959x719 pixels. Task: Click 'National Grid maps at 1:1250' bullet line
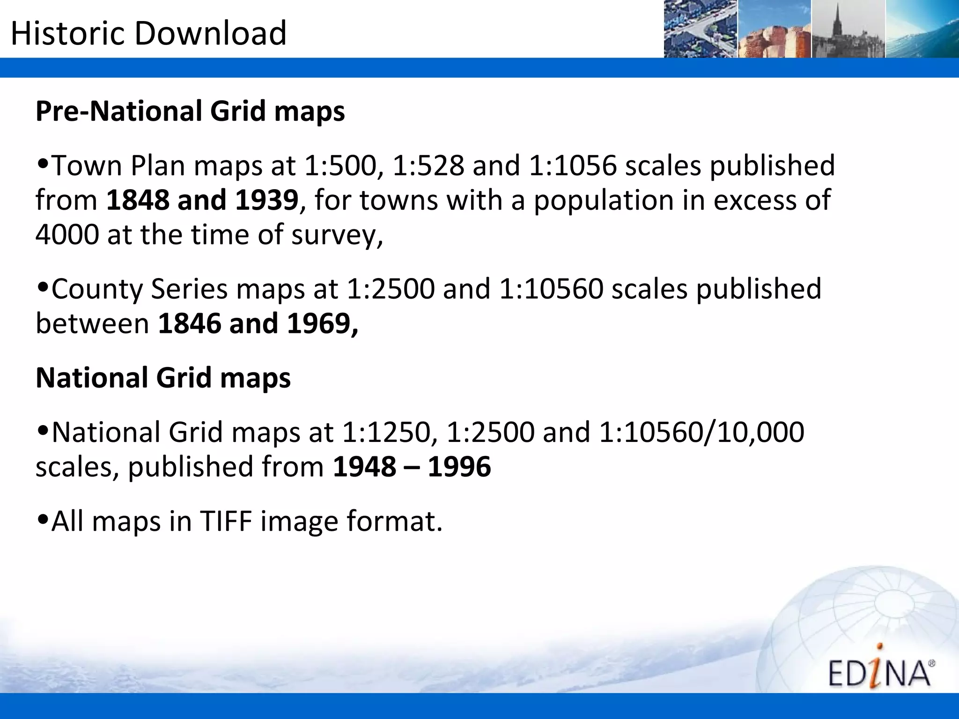tap(420, 432)
